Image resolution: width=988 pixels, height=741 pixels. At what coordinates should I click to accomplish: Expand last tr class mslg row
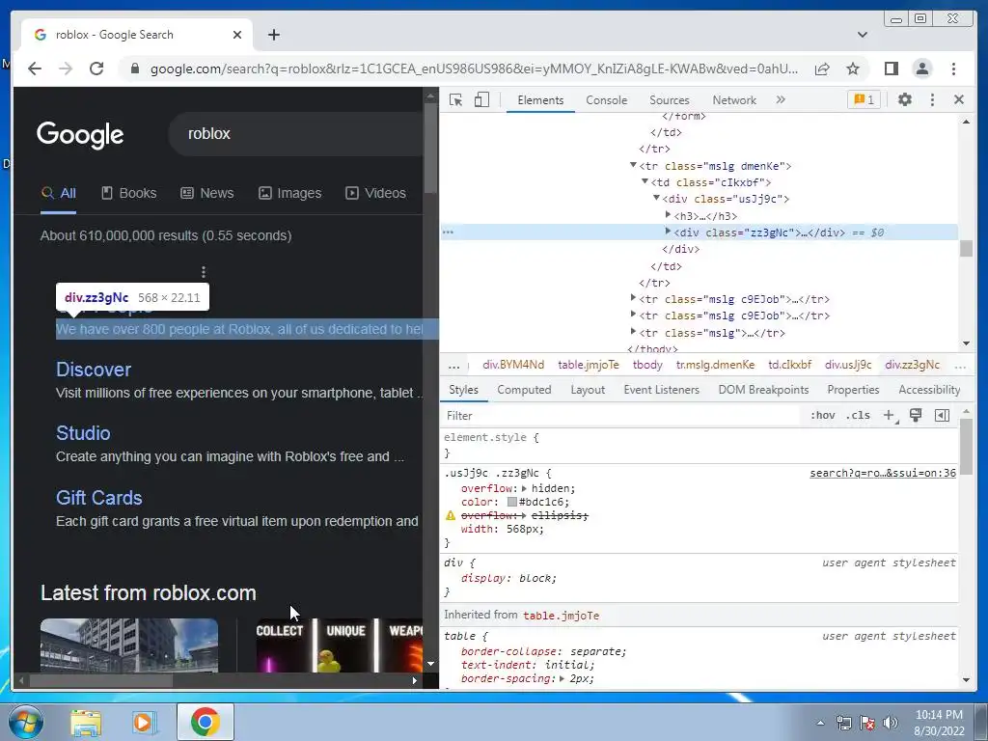[x=633, y=332]
